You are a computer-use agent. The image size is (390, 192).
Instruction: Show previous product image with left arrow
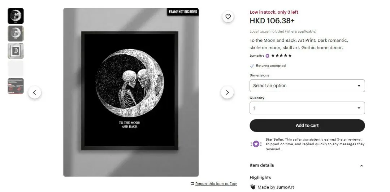click(x=35, y=92)
